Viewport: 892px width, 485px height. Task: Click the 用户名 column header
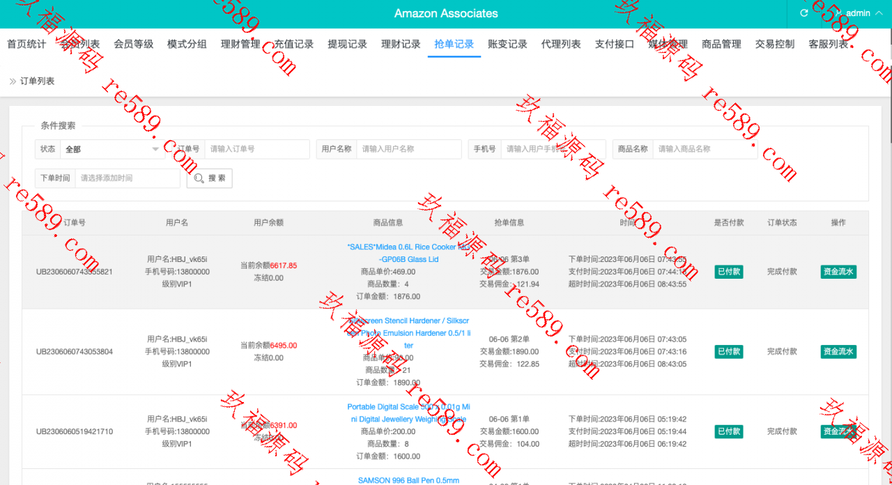(x=177, y=223)
